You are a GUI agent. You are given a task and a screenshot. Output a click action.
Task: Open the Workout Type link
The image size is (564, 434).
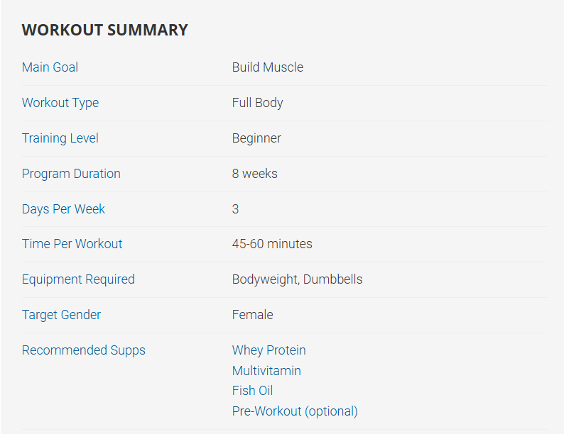60,103
